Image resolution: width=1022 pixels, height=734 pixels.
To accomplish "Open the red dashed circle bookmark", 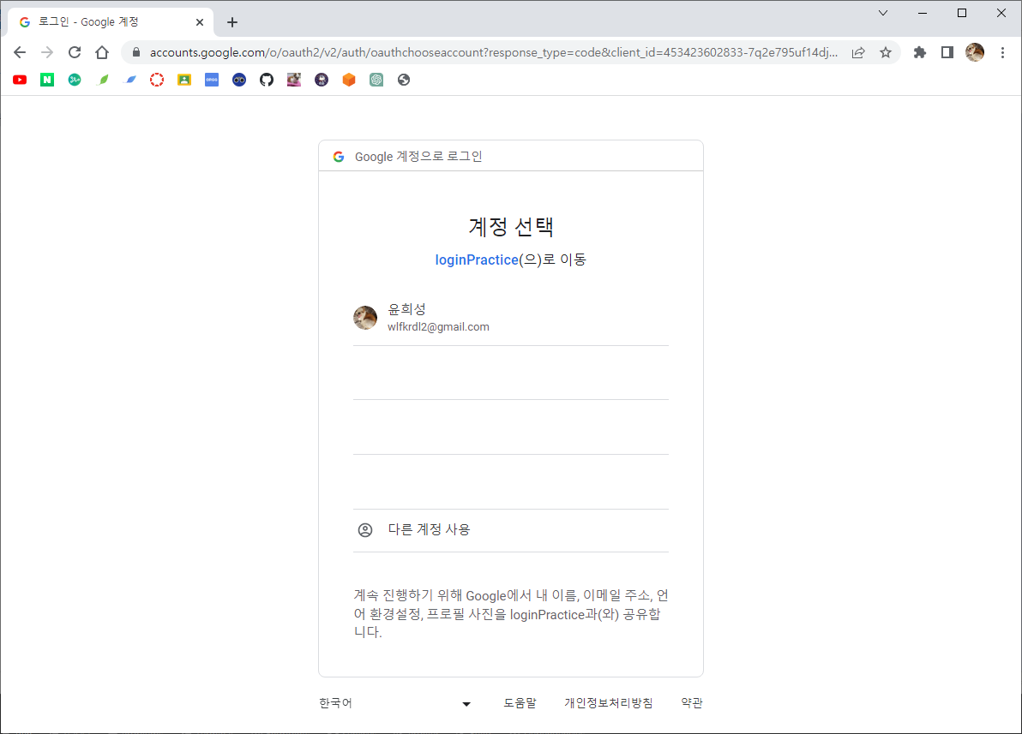I will (156, 80).
